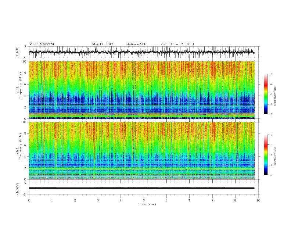Select the ch.2 colorbar "log(PSD)(V²/Hz)" label

275,156
